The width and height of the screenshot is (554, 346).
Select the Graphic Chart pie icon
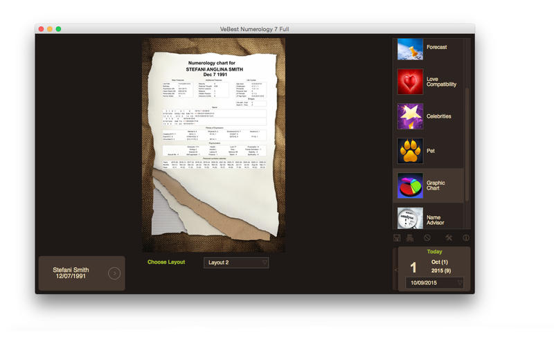click(410, 185)
